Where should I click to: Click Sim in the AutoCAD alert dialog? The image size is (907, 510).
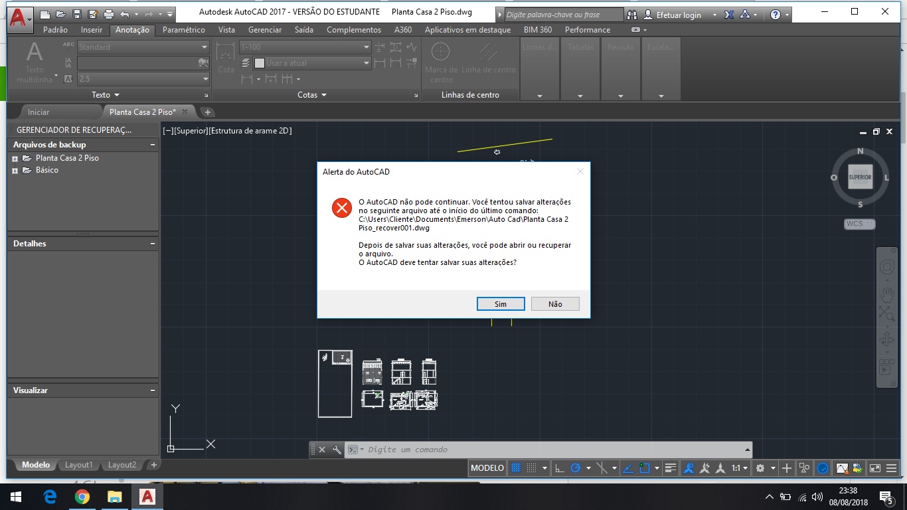click(501, 303)
